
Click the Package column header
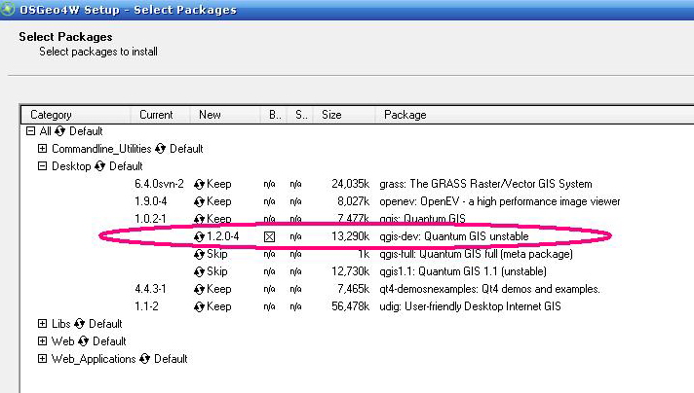(535, 115)
